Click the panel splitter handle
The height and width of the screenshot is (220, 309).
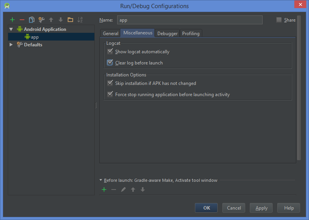coord(96,105)
